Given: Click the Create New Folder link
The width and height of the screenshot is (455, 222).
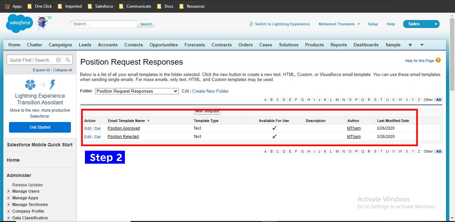Looking at the screenshot, I should click(210, 91).
